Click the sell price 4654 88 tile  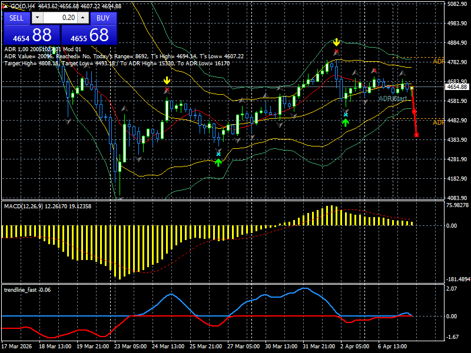pos(32,35)
